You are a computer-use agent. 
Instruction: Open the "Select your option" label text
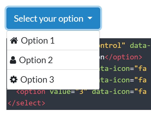tap(49, 19)
